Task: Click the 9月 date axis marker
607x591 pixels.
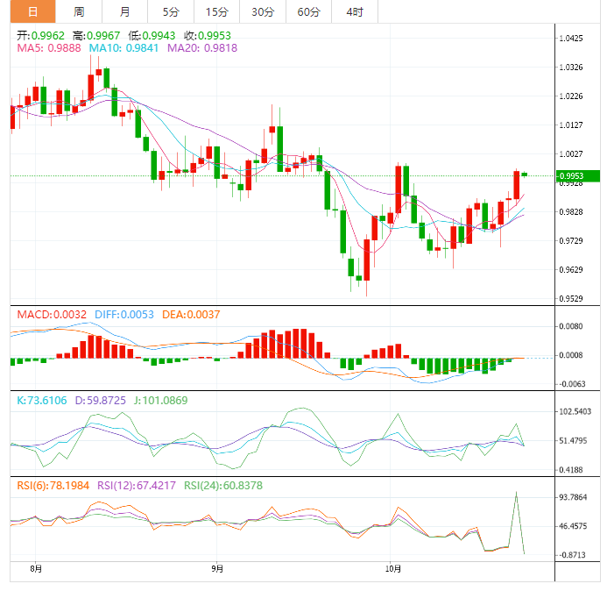Action: click(x=217, y=568)
